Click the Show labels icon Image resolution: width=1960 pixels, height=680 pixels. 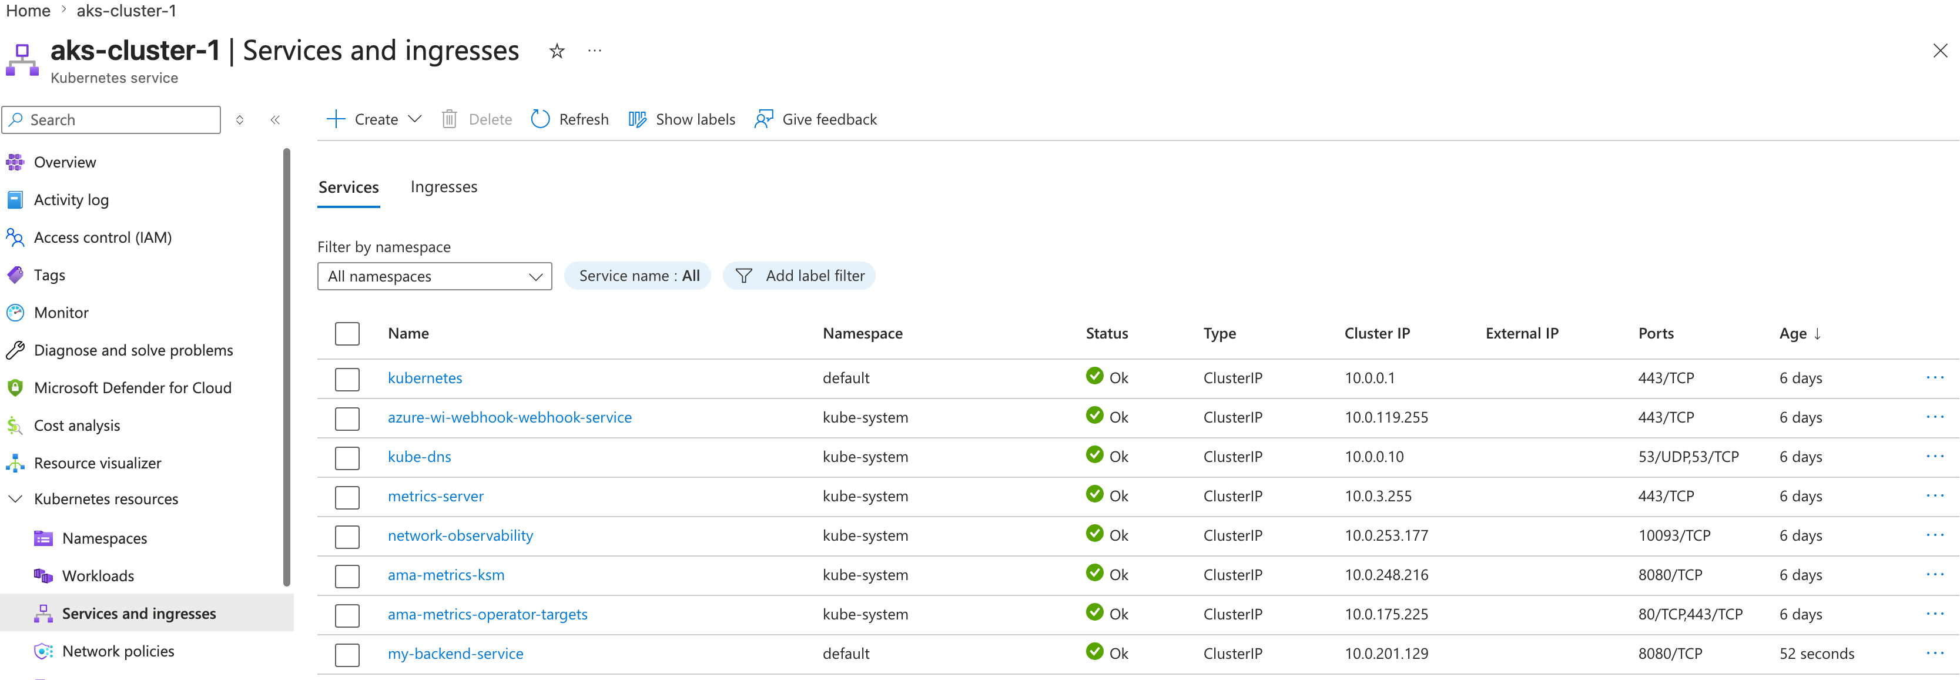pos(638,119)
